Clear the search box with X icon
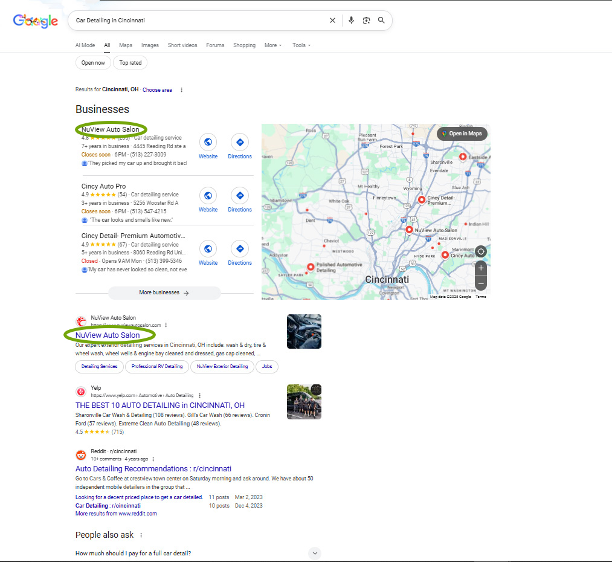This screenshot has width=612, height=562. coord(332,21)
